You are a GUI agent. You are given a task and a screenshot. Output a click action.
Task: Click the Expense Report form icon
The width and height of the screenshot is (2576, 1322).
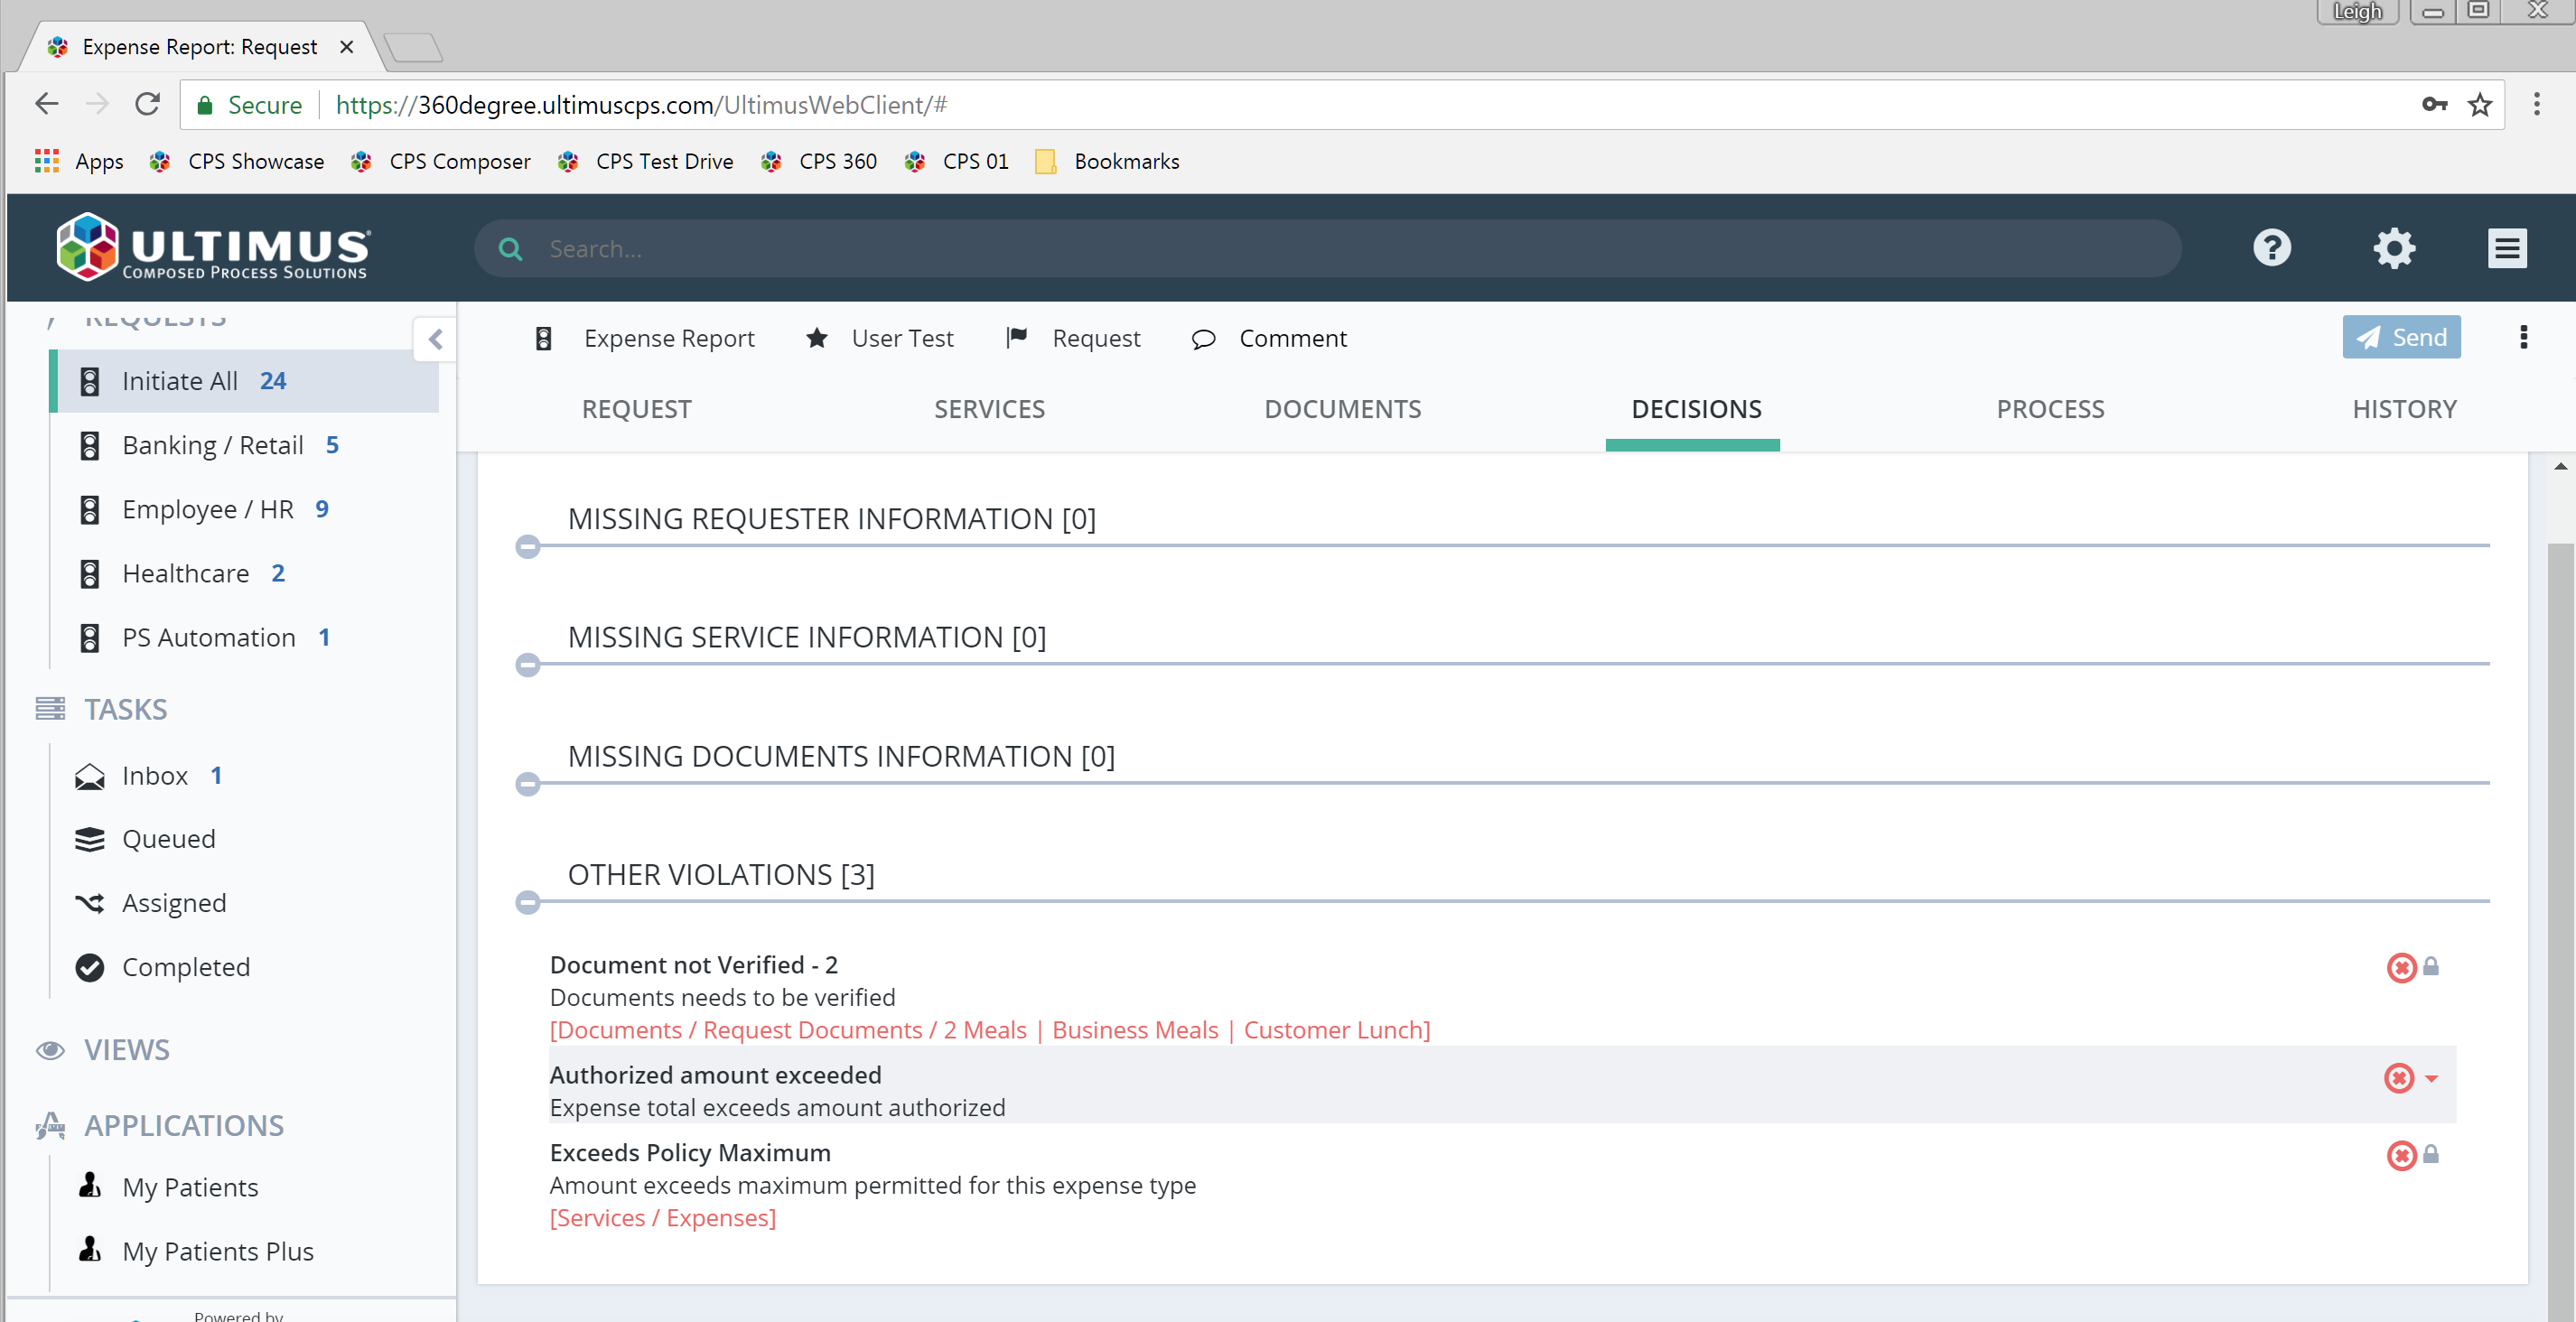coord(543,338)
